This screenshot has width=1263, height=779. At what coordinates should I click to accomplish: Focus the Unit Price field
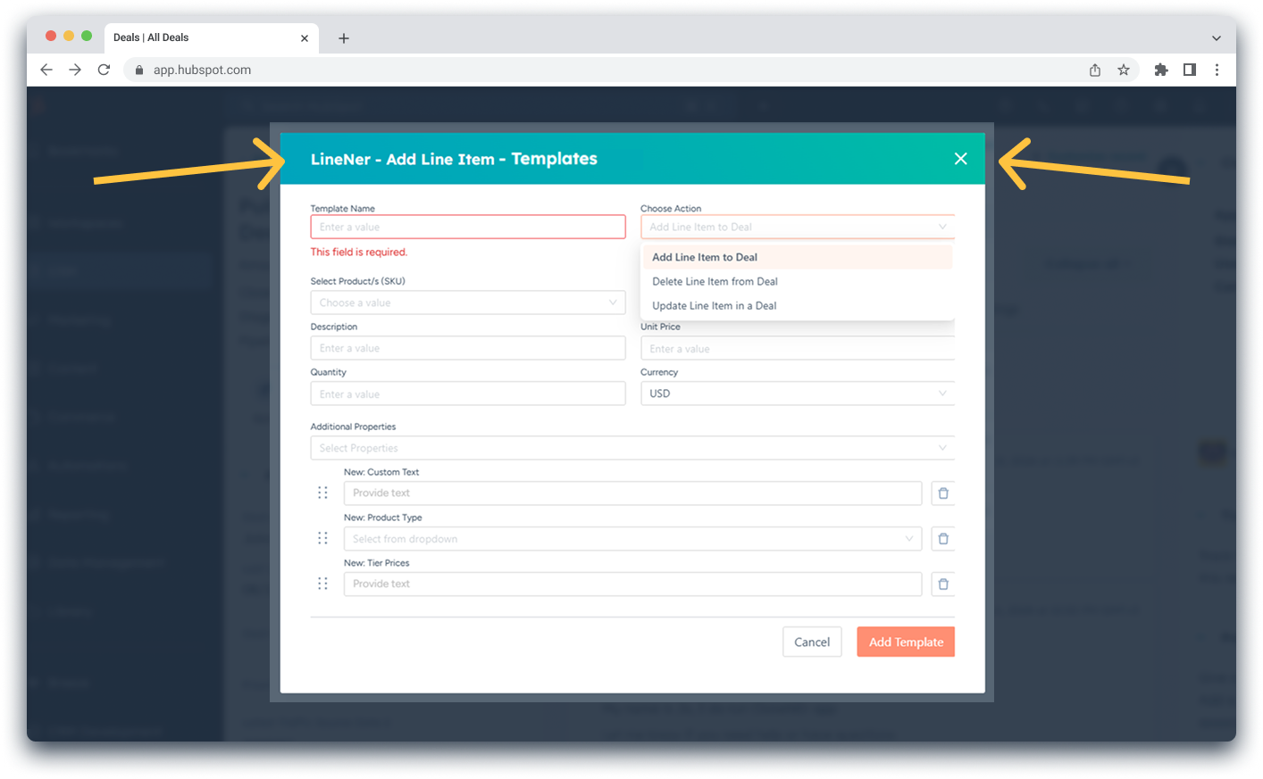click(798, 349)
